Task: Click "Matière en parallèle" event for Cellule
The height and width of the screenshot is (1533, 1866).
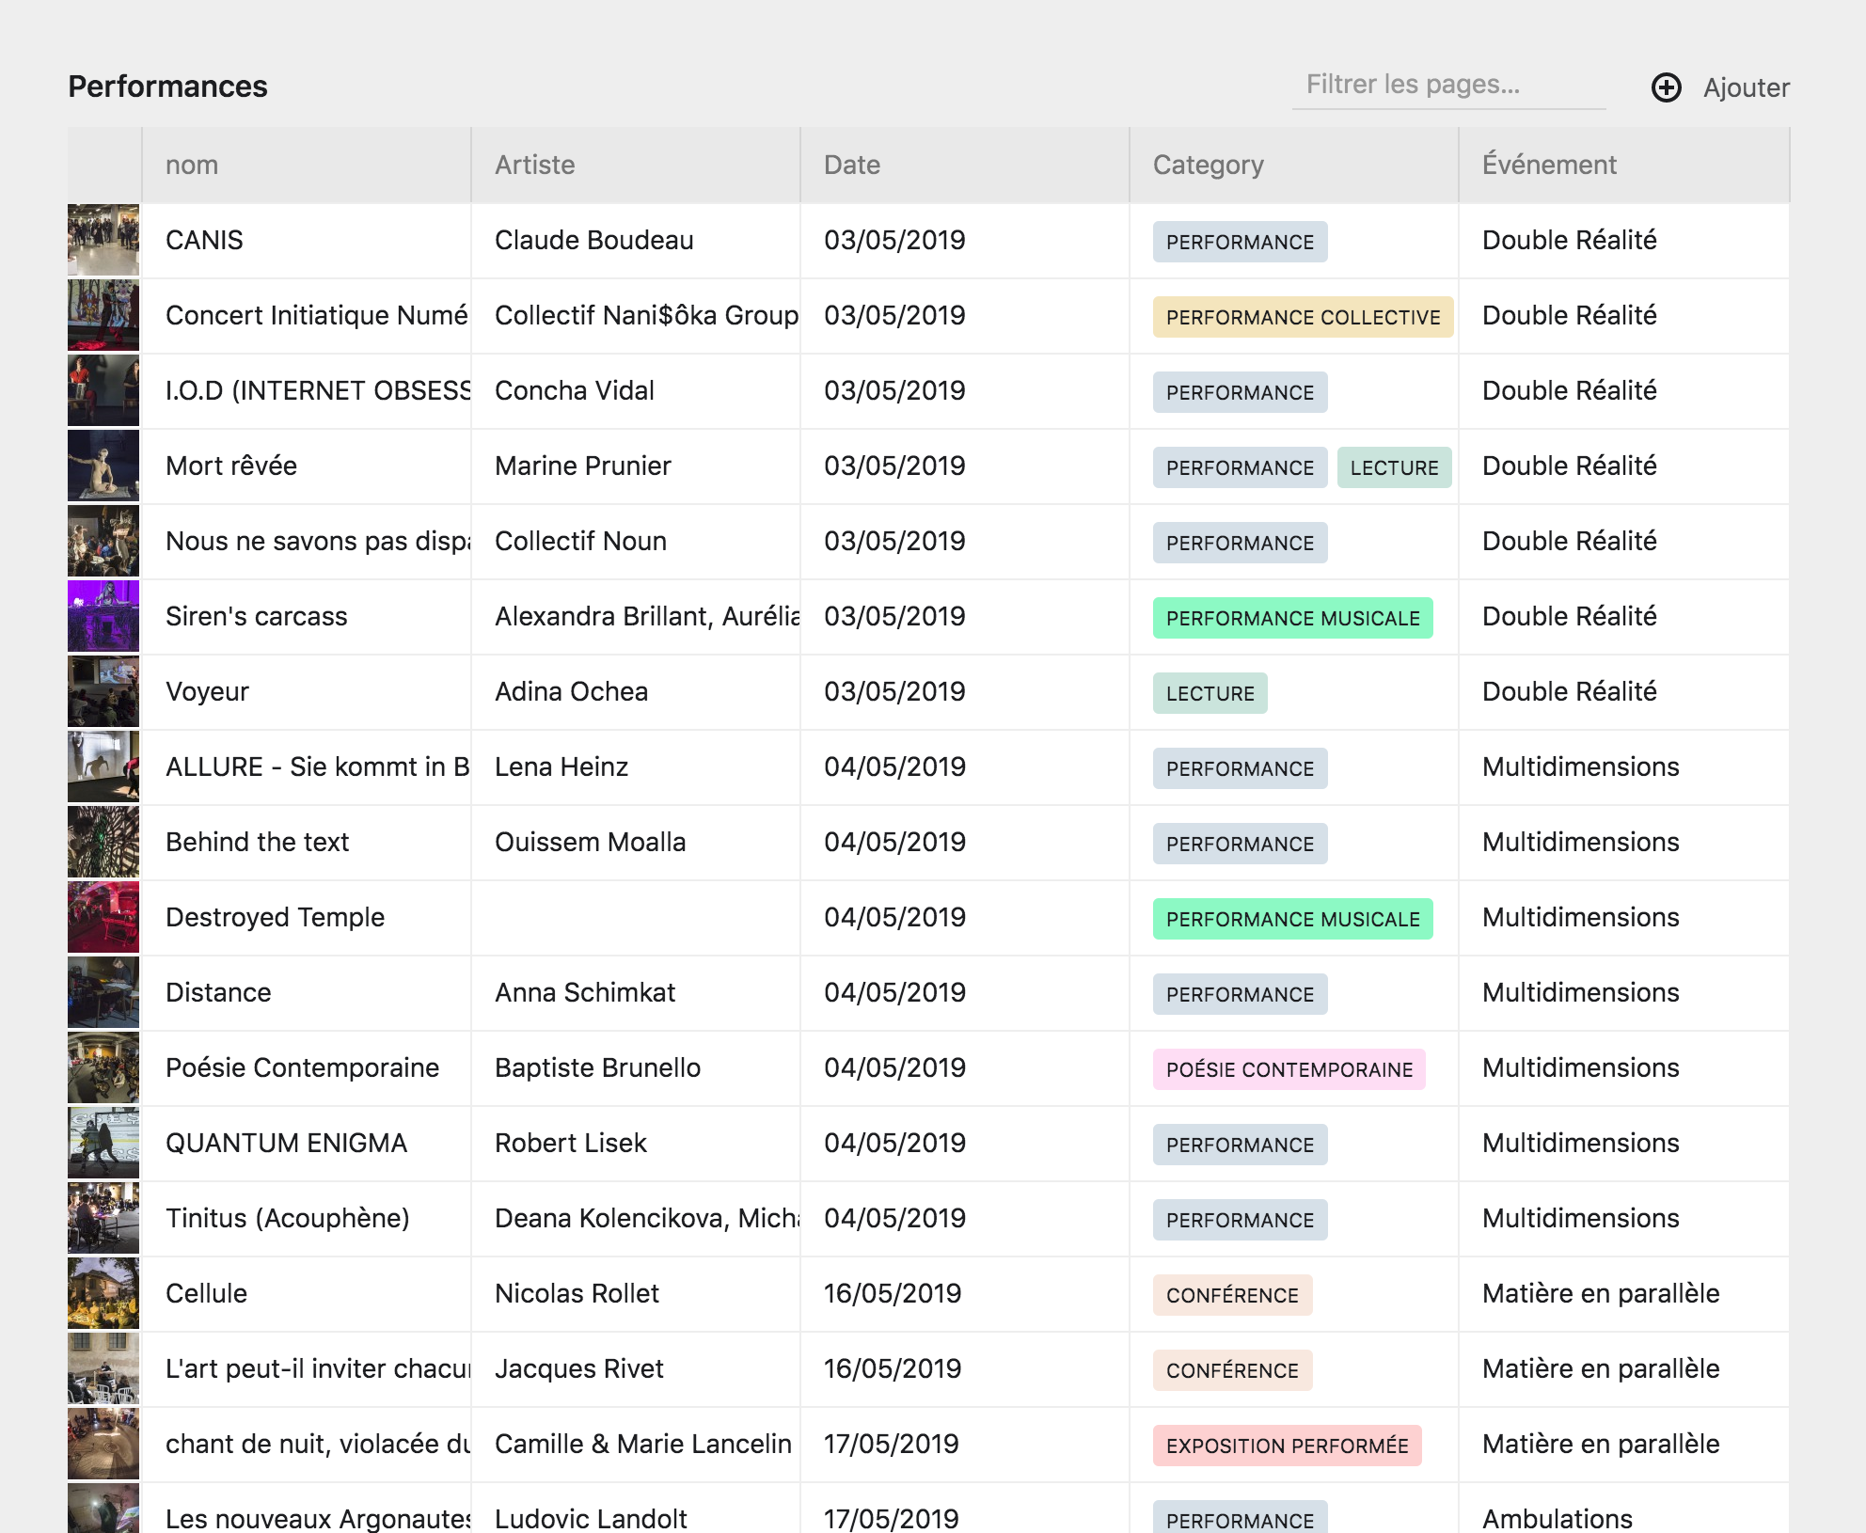Action: pyautogui.click(x=1600, y=1293)
